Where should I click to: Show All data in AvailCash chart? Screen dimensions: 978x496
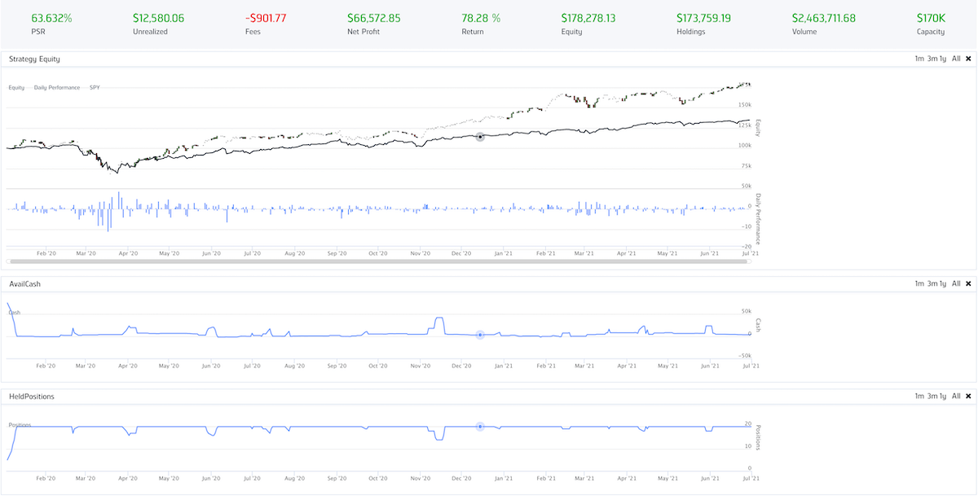(x=956, y=283)
